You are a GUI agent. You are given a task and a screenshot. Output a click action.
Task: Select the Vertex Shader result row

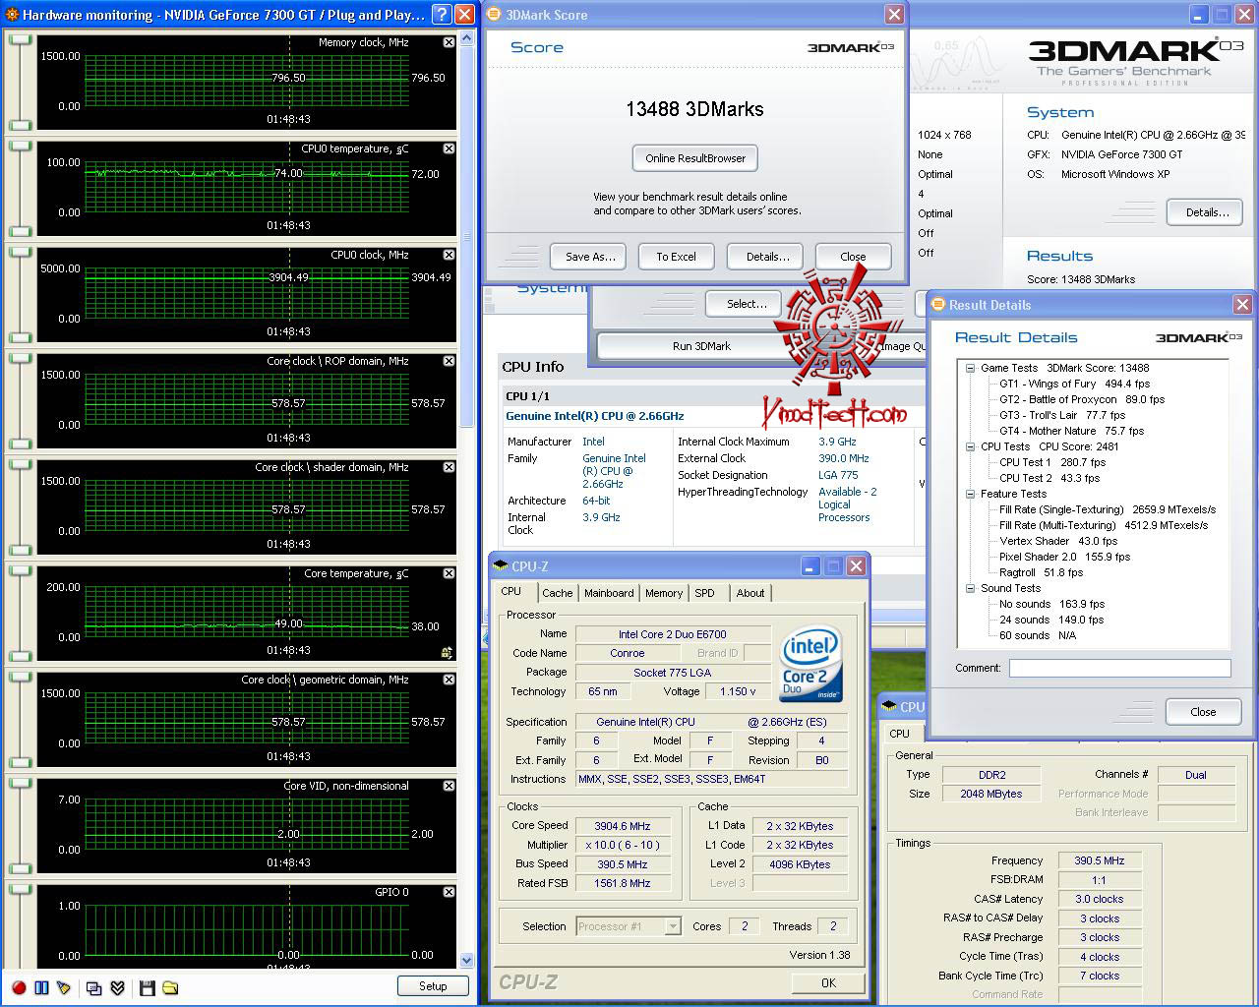point(1058,541)
